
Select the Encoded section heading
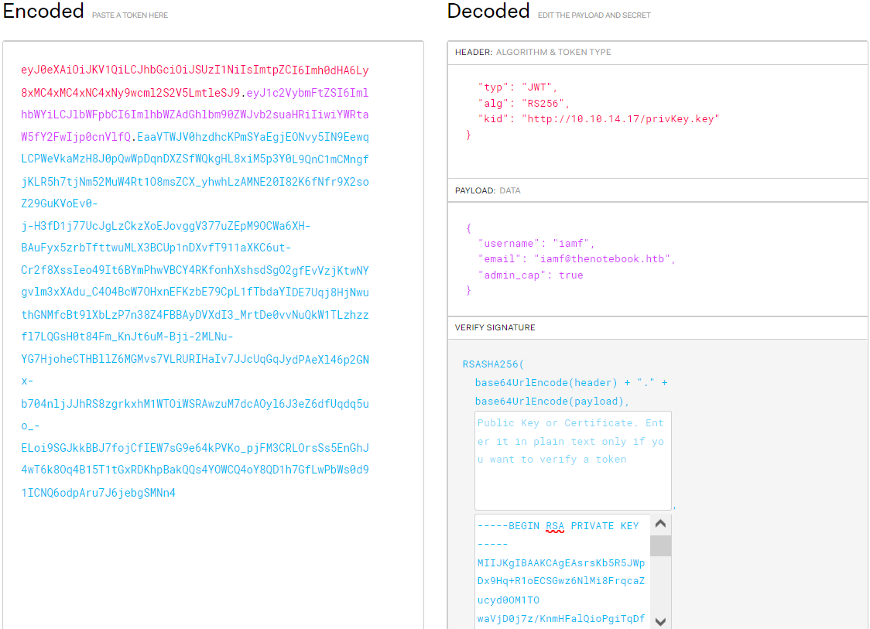click(43, 12)
